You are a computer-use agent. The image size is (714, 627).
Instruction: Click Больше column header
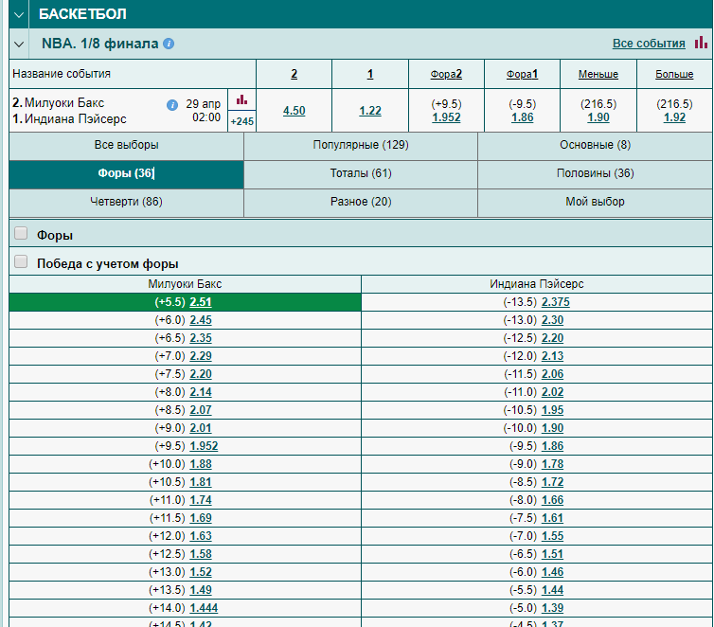pyautogui.click(x=674, y=74)
